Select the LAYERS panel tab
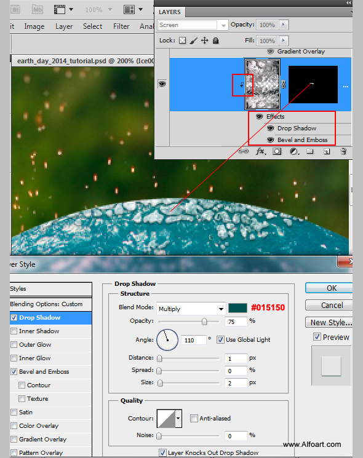 pyautogui.click(x=170, y=12)
